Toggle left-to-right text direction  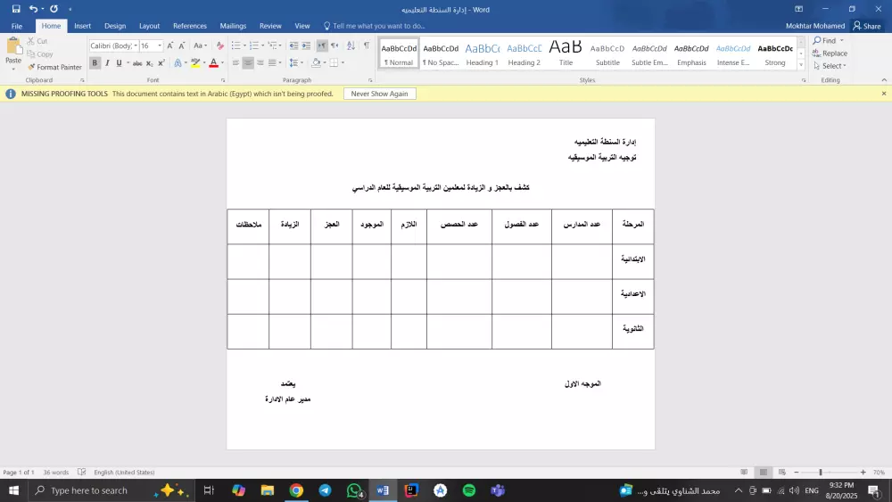(322, 45)
